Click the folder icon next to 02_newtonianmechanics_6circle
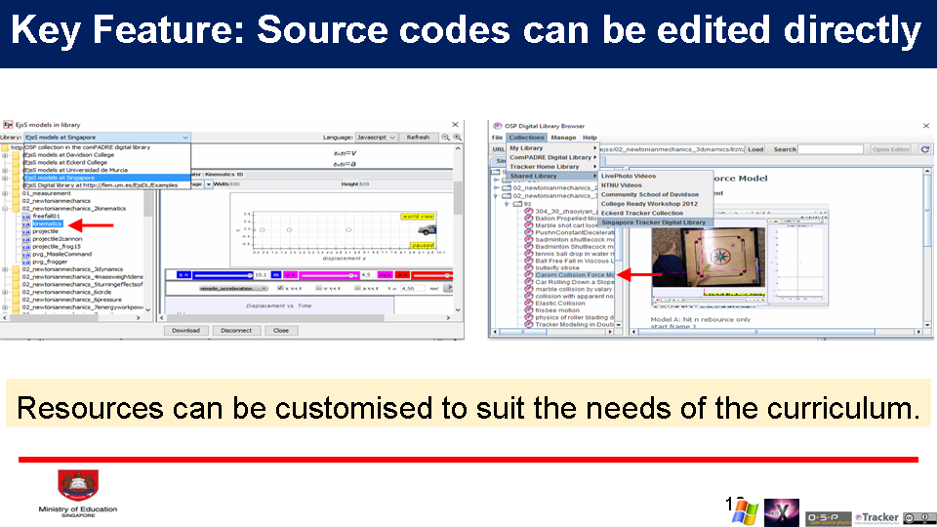 [17, 292]
